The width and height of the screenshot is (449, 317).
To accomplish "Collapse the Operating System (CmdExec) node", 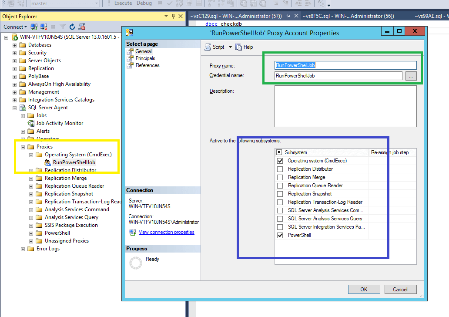I will point(31,155).
